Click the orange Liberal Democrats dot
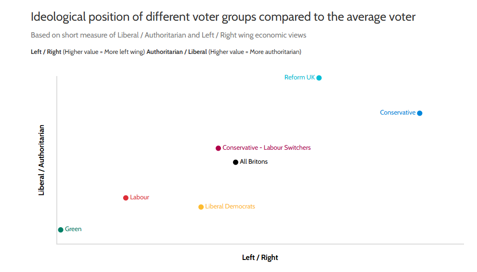This screenshot has width=477, height=272. click(201, 207)
